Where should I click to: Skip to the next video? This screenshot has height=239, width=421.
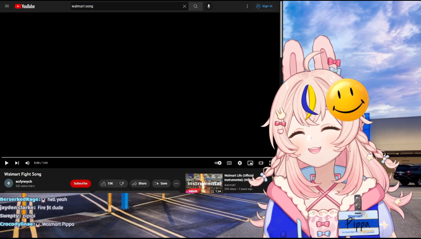[x=17, y=163]
